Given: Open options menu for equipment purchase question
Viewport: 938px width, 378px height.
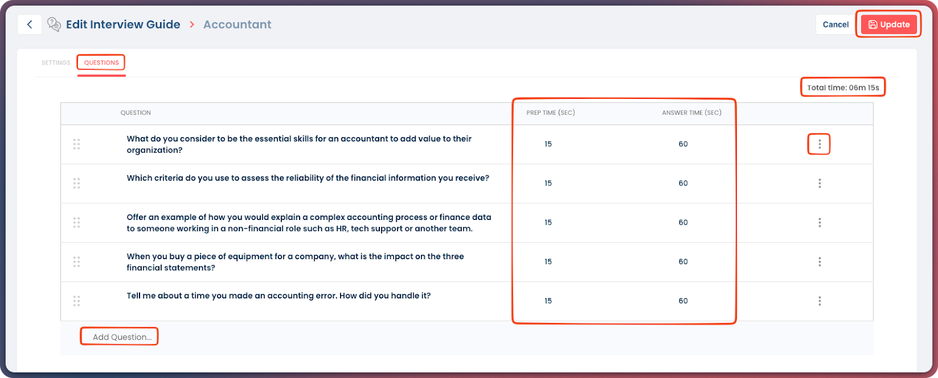Looking at the screenshot, I should pyautogui.click(x=819, y=262).
